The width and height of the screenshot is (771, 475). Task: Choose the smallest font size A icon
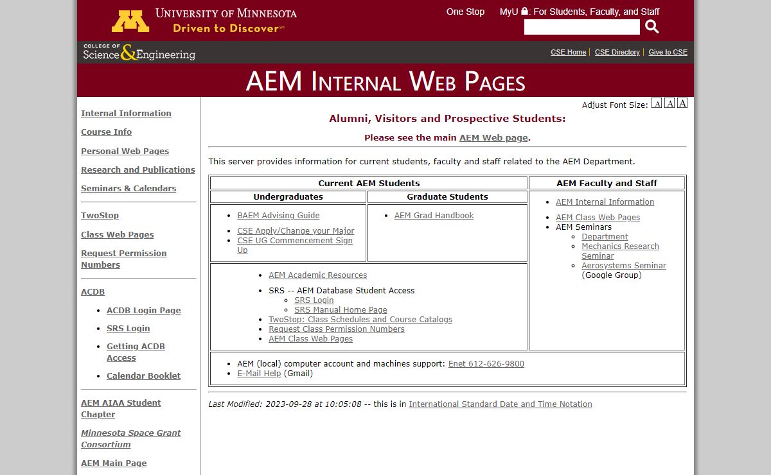[657, 103]
